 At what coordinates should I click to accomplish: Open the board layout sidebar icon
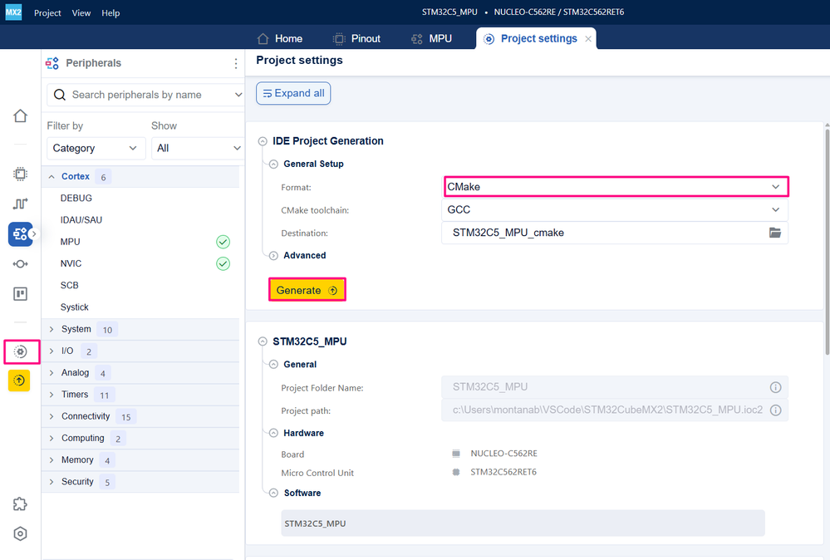click(x=20, y=294)
